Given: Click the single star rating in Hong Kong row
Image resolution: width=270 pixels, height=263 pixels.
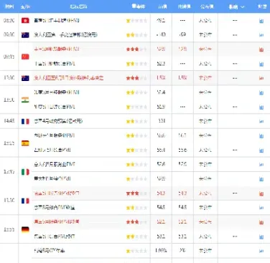Looking at the screenshot, I should click(x=129, y=21).
